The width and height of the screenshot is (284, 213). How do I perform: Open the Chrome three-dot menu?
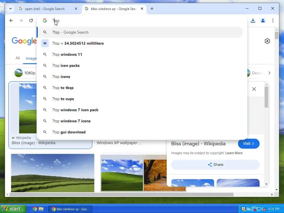pyautogui.click(x=273, y=21)
